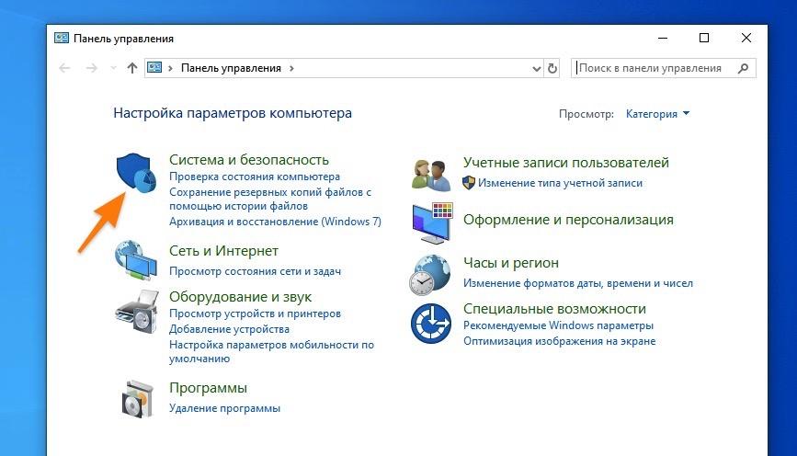This screenshot has height=456, width=797.
Task: Click UAC shield beside Изменение типа учетной записи
Action: coord(469,183)
